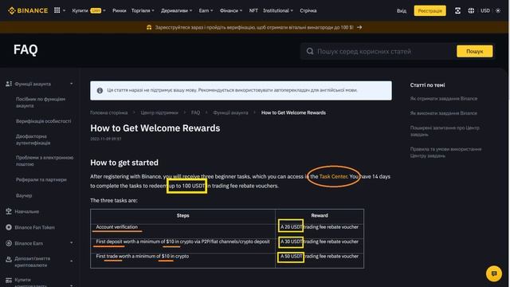
Task: Open the Стрічка menu item
Action: point(308,10)
